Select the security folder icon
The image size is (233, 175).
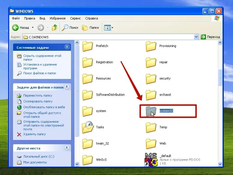click(151, 79)
